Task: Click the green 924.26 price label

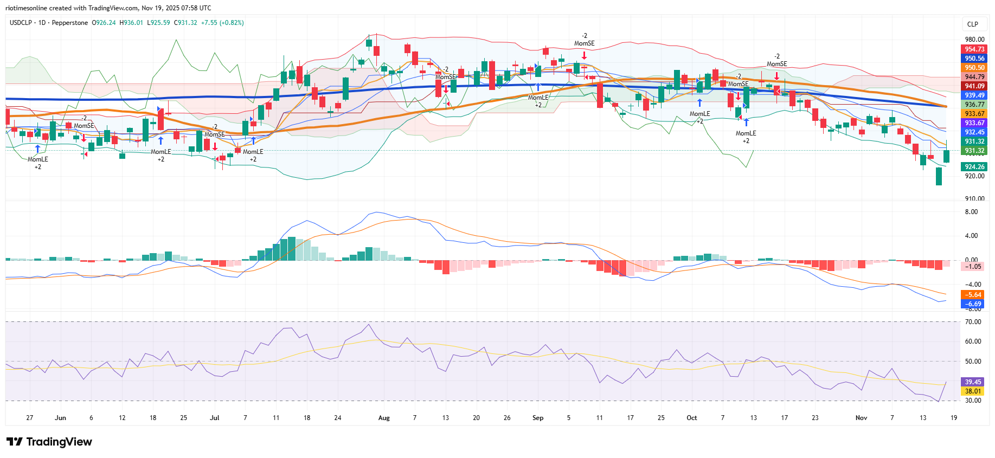Action: point(974,167)
